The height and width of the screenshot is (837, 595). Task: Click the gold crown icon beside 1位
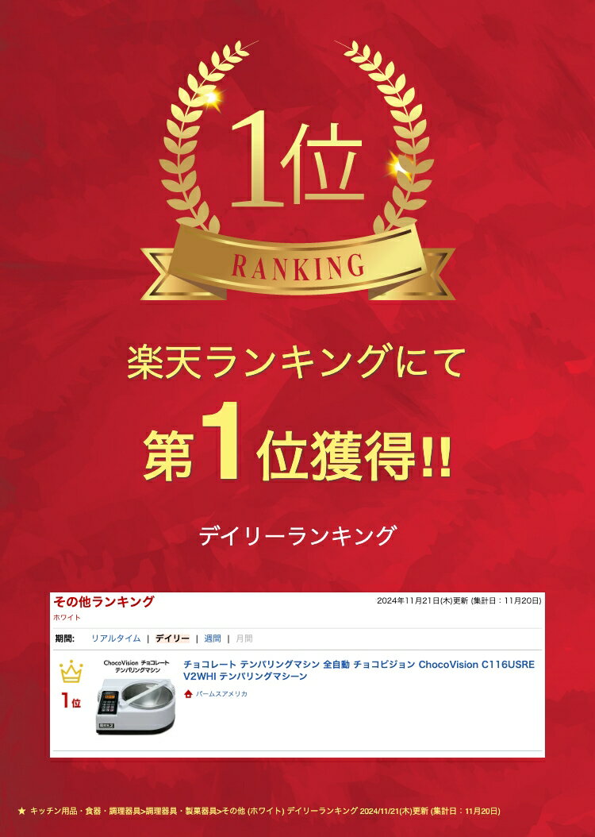click(71, 672)
